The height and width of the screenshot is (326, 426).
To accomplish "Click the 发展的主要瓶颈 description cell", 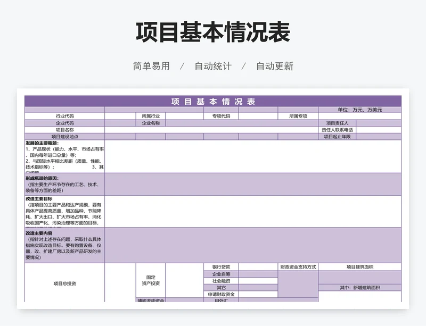I will tap(64, 156).
